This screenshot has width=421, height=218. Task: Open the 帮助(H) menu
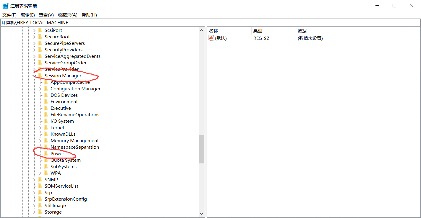pyautogui.click(x=89, y=15)
